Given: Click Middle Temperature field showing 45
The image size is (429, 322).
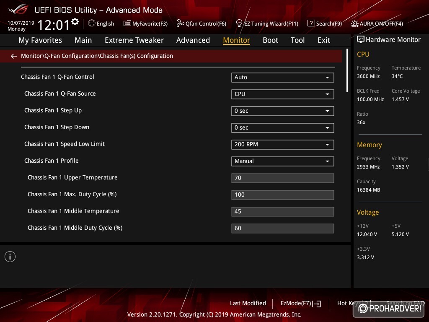Looking at the screenshot, I should point(283,212).
